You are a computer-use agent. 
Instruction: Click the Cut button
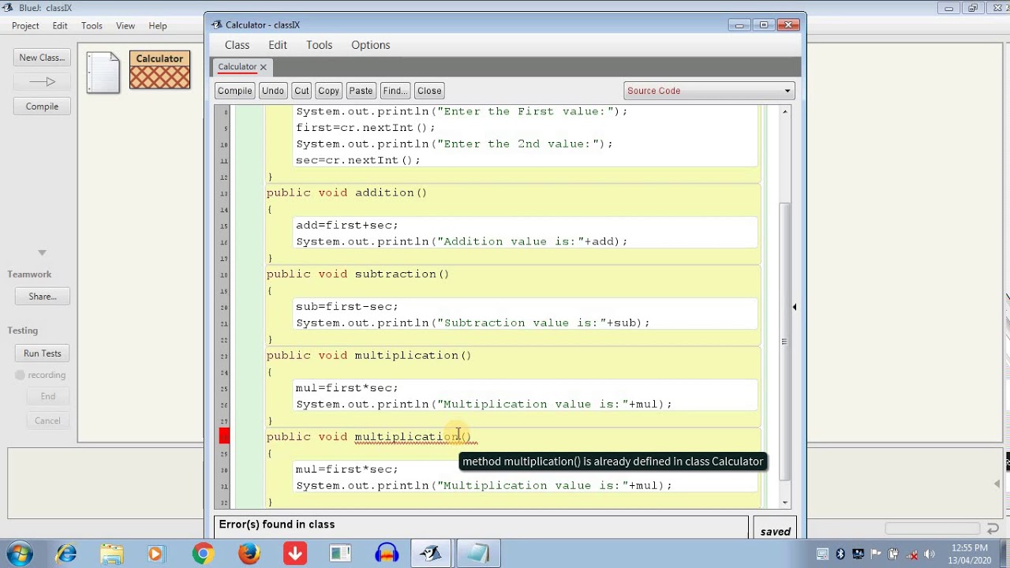pyautogui.click(x=301, y=91)
